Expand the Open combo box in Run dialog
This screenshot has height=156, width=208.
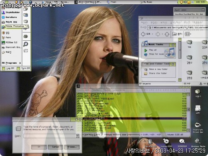[x=78, y=136]
